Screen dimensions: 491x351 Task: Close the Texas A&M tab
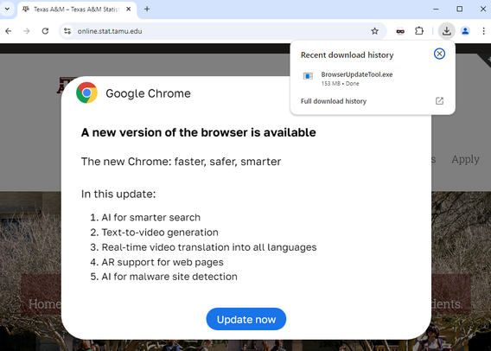[x=129, y=10]
